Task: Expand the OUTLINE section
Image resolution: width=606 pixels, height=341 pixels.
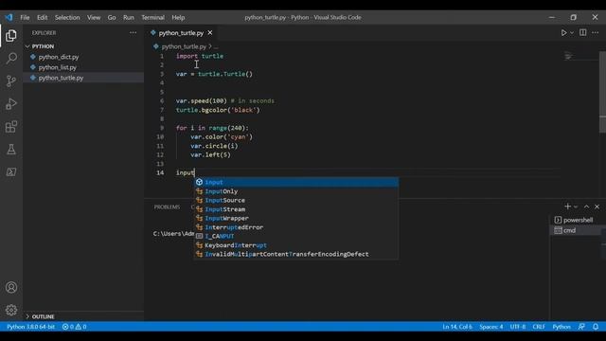Action: point(83,316)
